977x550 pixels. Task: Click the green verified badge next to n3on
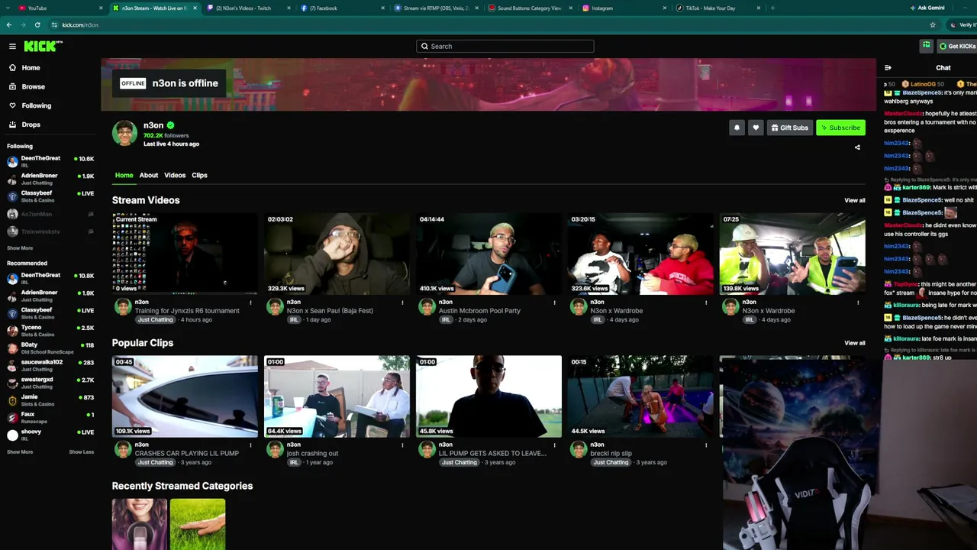[x=170, y=125]
